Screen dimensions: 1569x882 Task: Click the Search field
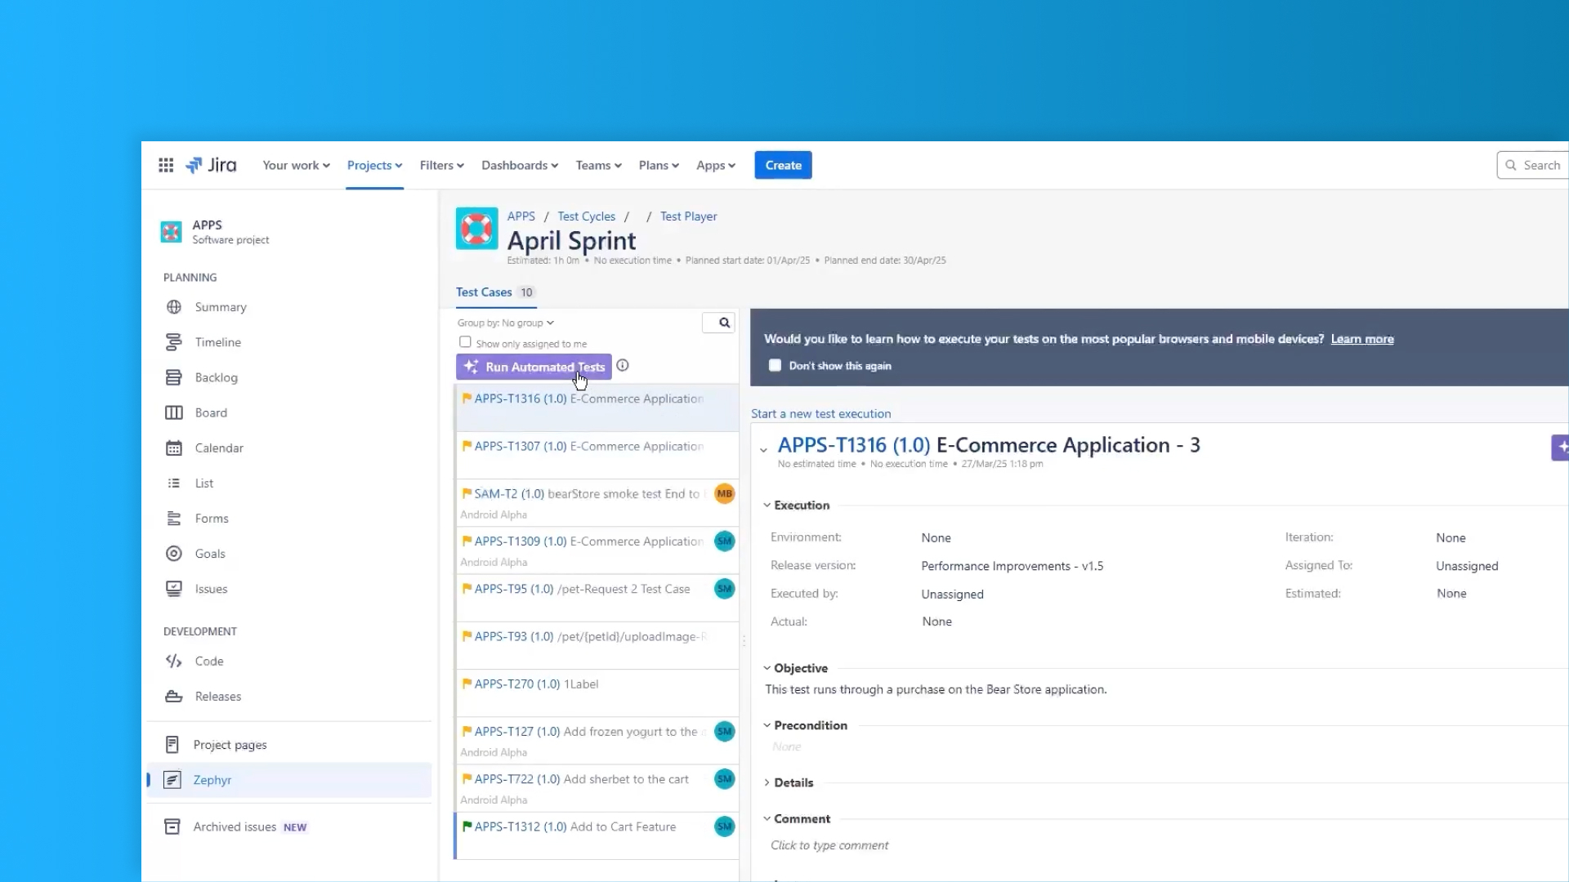pyautogui.click(x=1533, y=165)
